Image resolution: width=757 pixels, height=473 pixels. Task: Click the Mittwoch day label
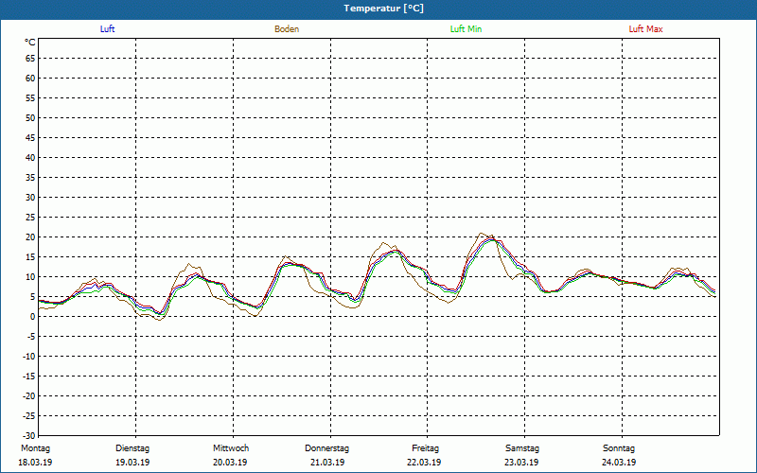231,448
